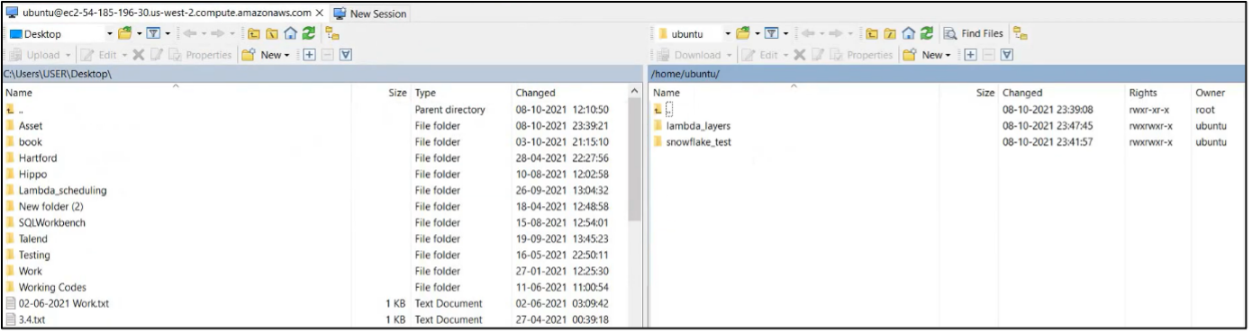The image size is (1252, 332).
Task: Click local path bar C:\Users\USER\Desktop\
Action: click(x=322, y=74)
